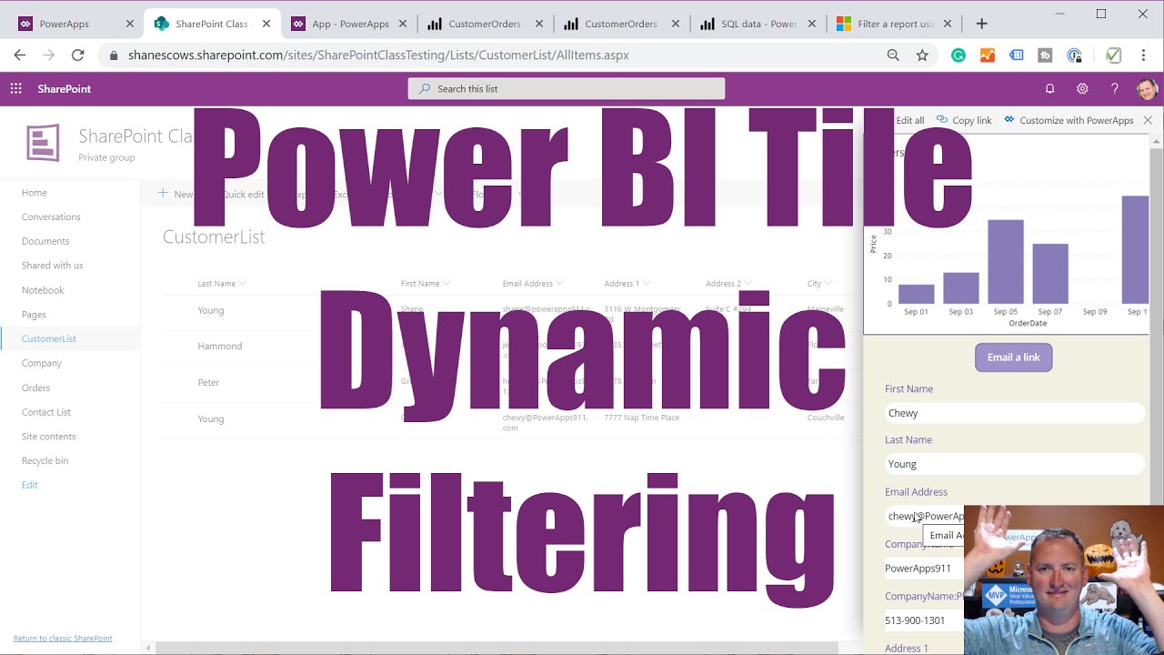
Task: Open Contact List in the left navigation
Action: click(46, 412)
